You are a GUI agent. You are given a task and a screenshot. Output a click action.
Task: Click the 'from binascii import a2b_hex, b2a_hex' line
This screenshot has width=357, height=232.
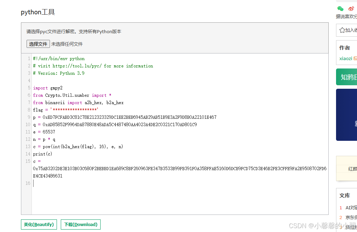click(78, 102)
